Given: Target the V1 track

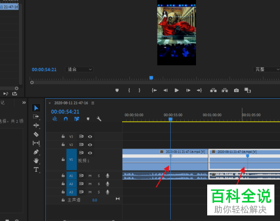Looking at the screenshot, I should 72,159.
